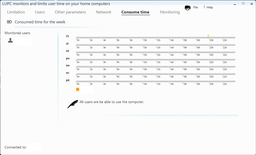Click the All users are able message
256x155 pixels.
click(112, 102)
